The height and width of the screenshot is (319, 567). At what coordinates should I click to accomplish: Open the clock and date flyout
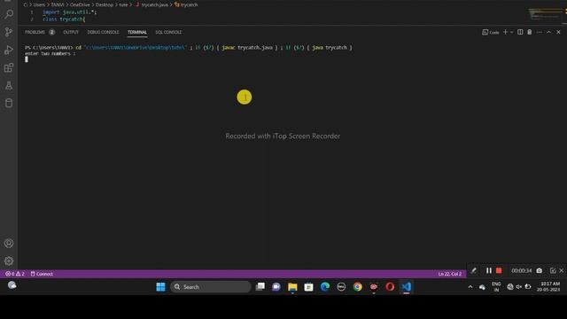click(x=548, y=287)
